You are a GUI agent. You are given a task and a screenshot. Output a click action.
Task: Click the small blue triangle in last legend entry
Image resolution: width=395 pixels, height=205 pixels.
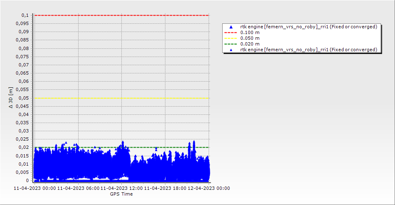click(x=231, y=50)
